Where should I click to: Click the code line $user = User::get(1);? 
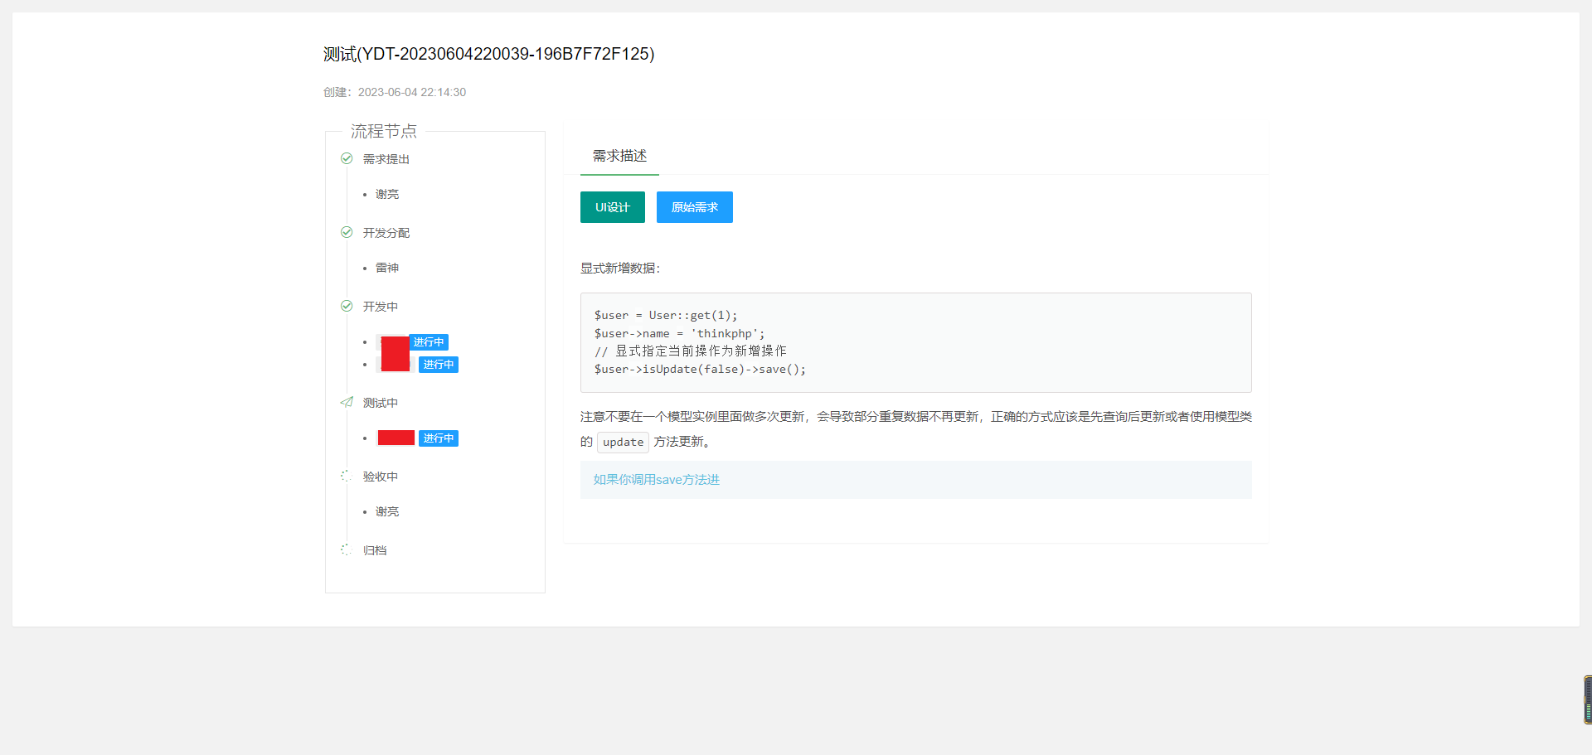pos(666,315)
